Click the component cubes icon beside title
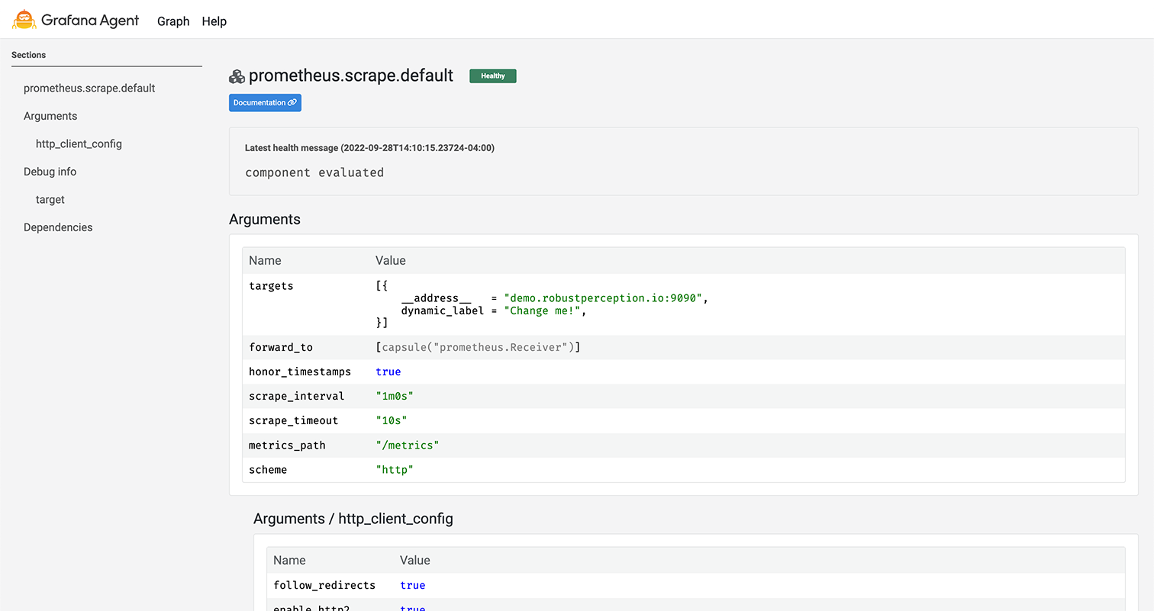Viewport: 1154px width, 611px height. 237,76
